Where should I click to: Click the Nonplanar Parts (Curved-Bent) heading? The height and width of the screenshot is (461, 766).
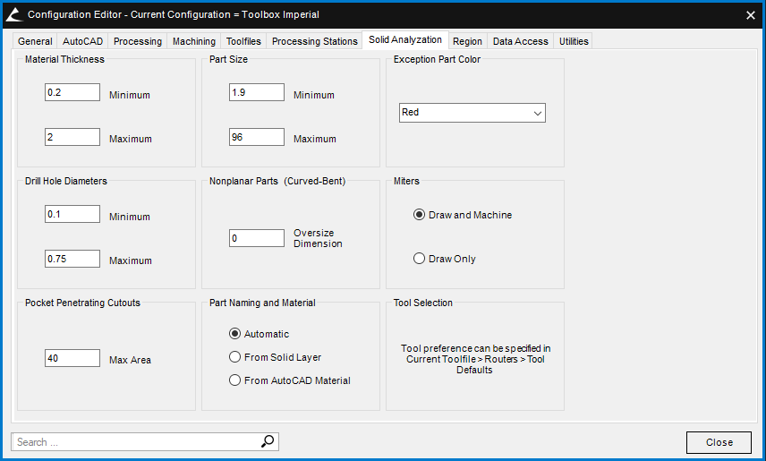point(277,181)
